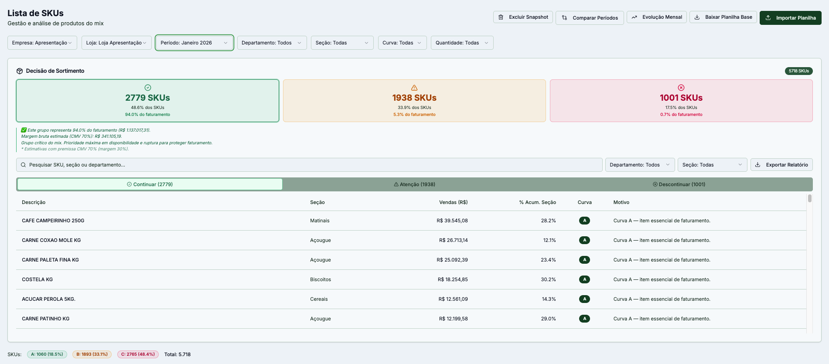Open the Curva: Todas dropdown
Viewport: 829px width, 364px height.
402,43
